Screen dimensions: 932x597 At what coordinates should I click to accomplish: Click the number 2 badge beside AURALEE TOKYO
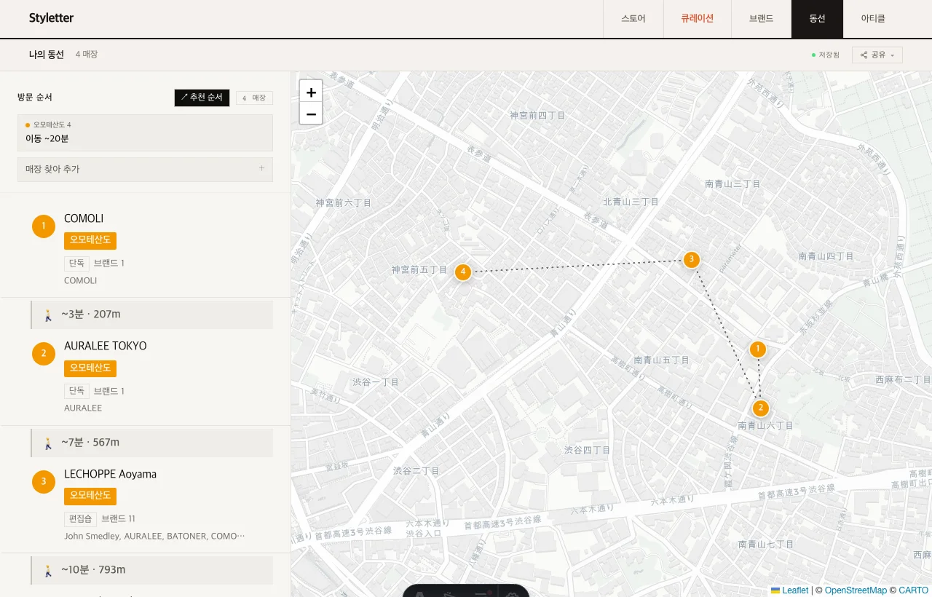click(x=44, y=354)
